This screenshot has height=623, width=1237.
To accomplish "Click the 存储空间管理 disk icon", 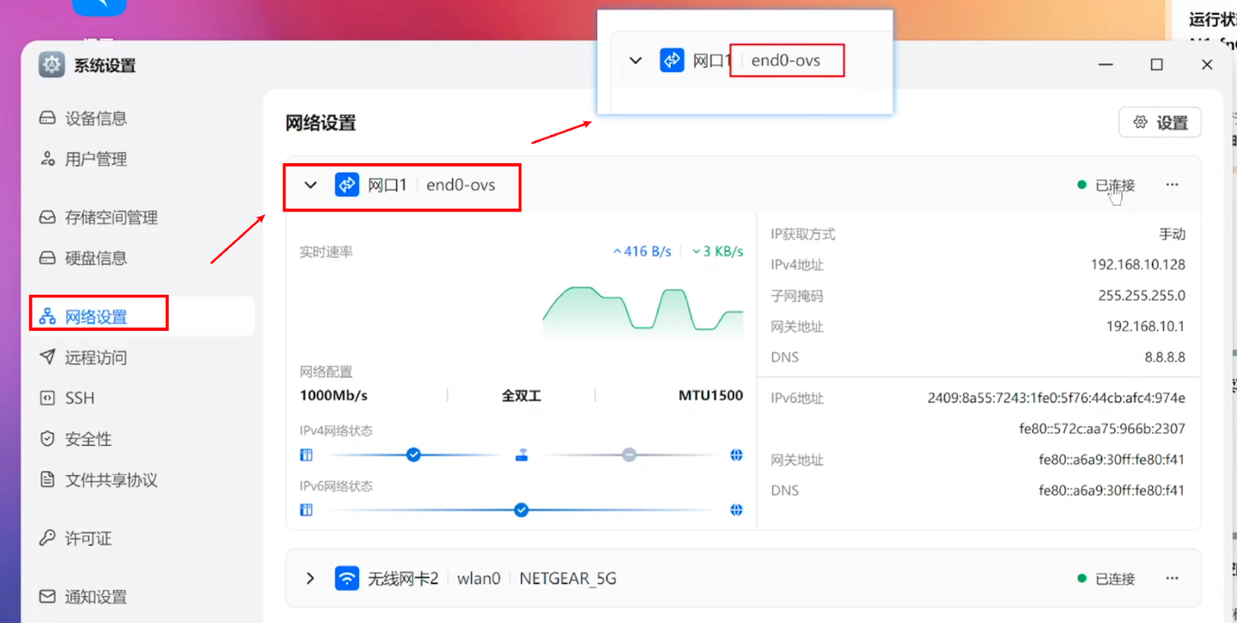I will tap(47, 217).
